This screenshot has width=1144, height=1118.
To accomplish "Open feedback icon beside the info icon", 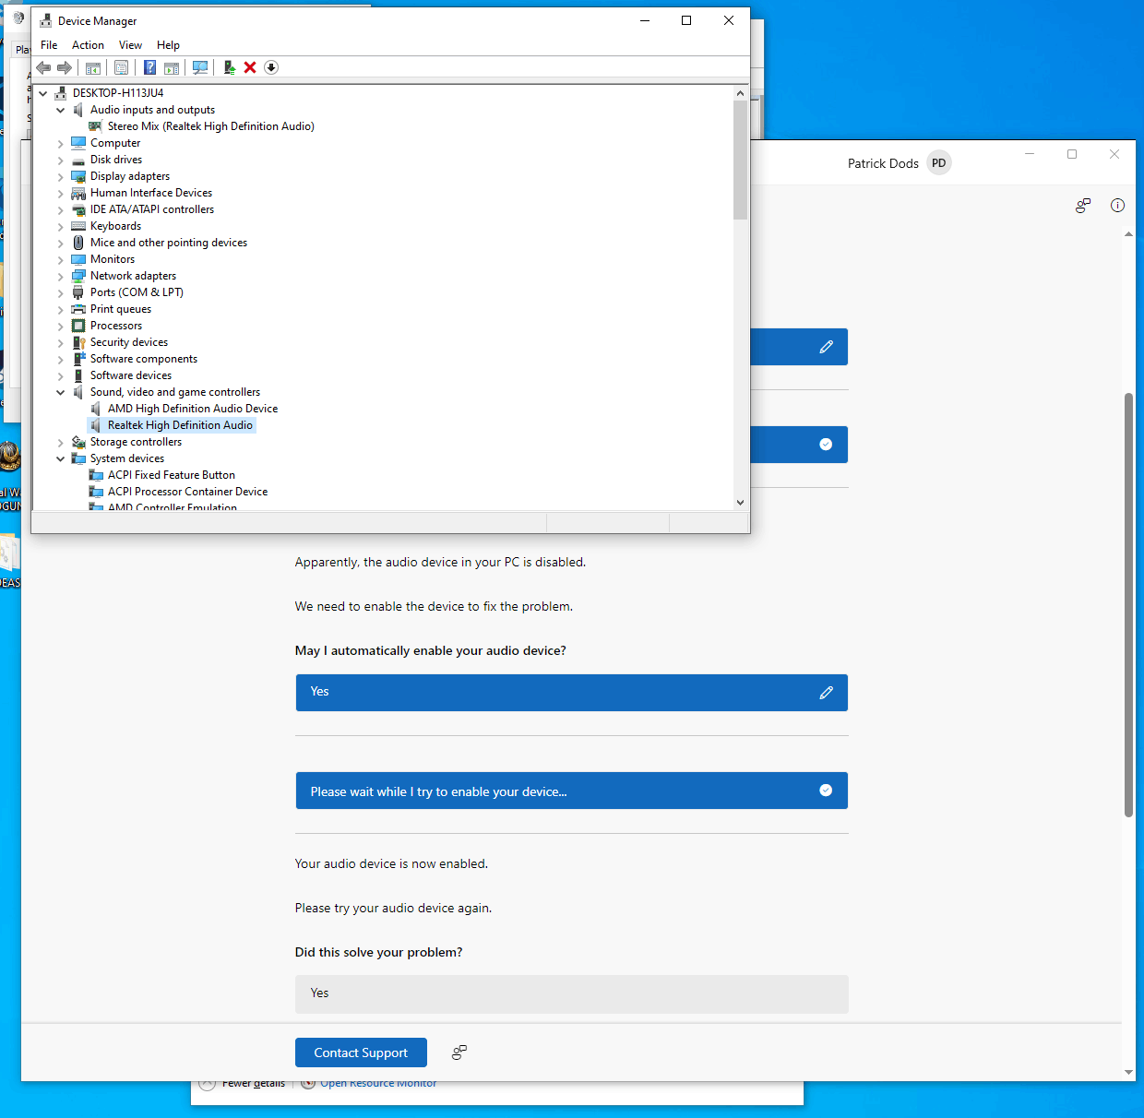I will (1083, 206).
